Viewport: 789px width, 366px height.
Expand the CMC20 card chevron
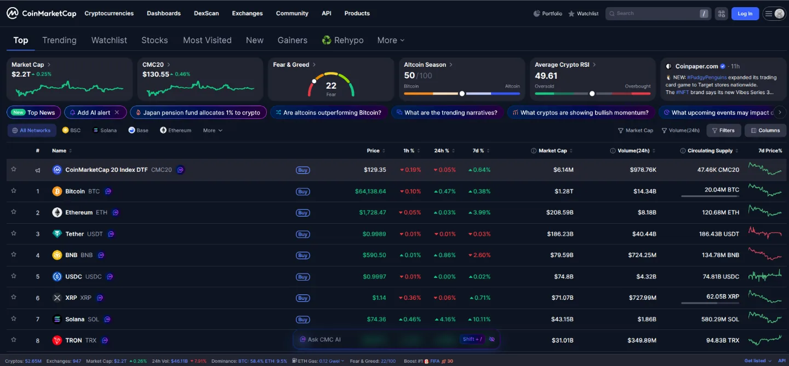point(169,65)
